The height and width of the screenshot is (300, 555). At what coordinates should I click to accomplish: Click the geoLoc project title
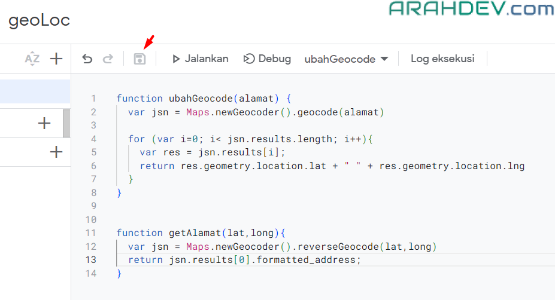pyautogui.click(x=40, y=20)
